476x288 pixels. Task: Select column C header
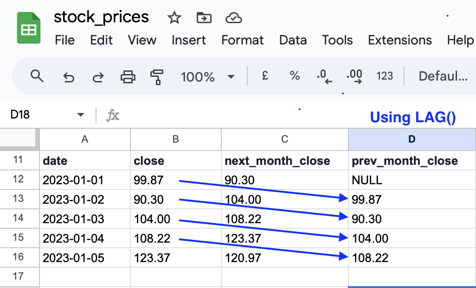pos(284,139)
